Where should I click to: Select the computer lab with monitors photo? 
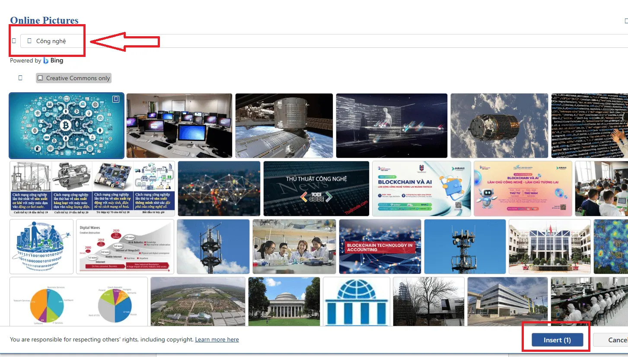pyautogui.click(x=179, y=125)
